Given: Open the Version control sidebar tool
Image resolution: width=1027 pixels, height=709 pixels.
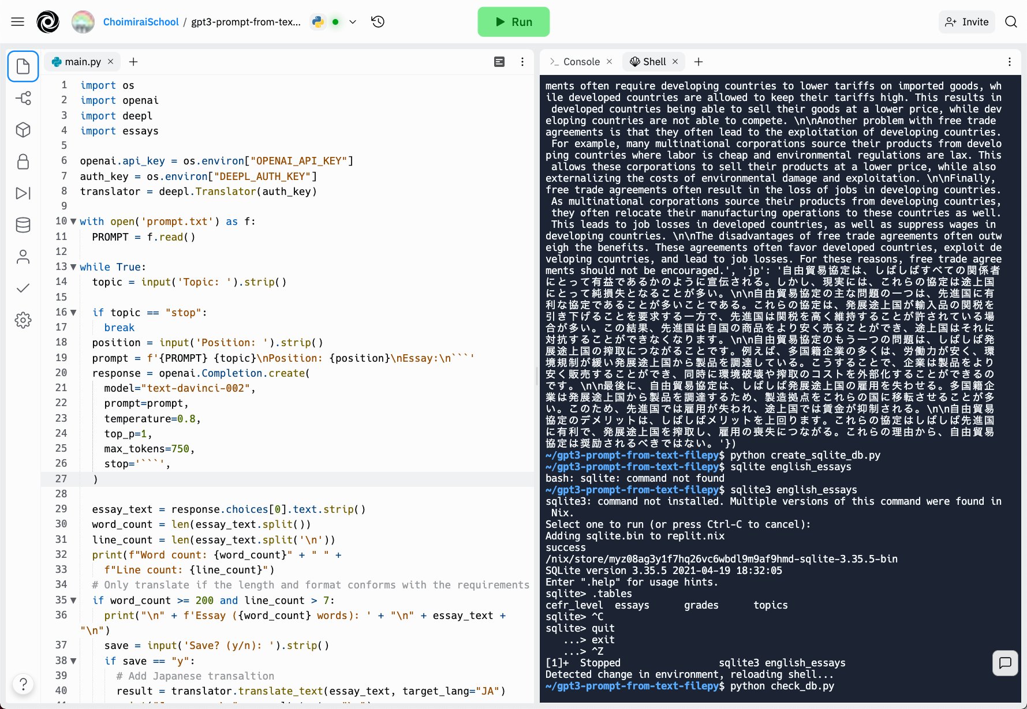Looking at the screenshot, I should [23, 98].
